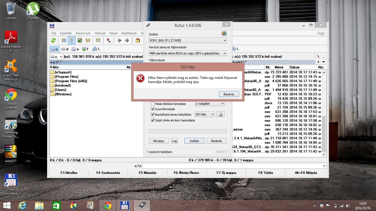Click the Rufus ISO image select disc icon
The width and height of the screenshot is (376, 211).
(220, 114)
